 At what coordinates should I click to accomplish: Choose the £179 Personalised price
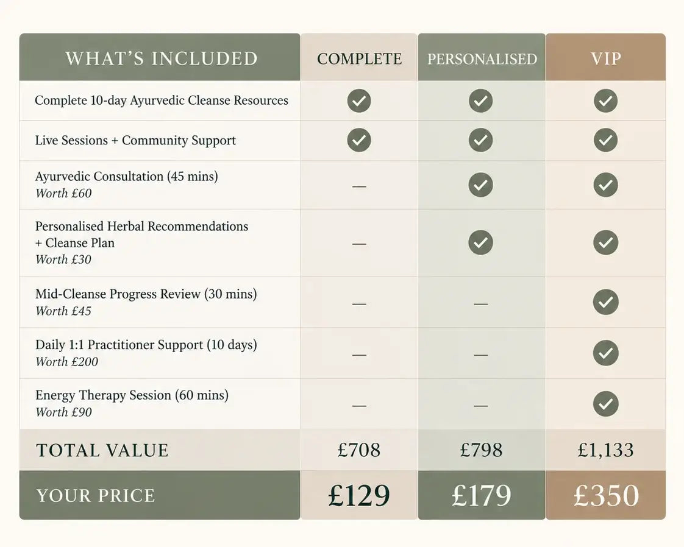point(482,495)
